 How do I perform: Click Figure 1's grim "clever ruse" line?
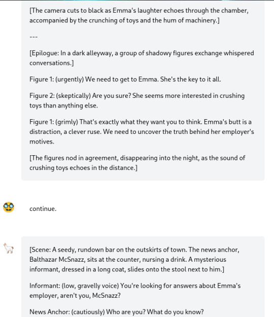[142, 131]
